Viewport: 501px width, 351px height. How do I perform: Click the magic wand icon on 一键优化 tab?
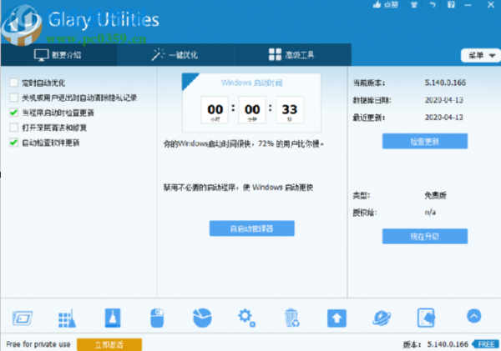point(158,54)
